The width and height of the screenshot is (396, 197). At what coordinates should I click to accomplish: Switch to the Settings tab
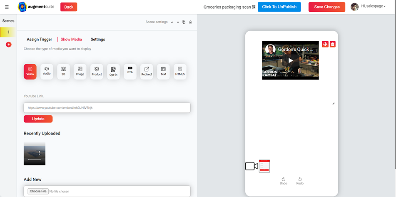[x=98, y=40]
